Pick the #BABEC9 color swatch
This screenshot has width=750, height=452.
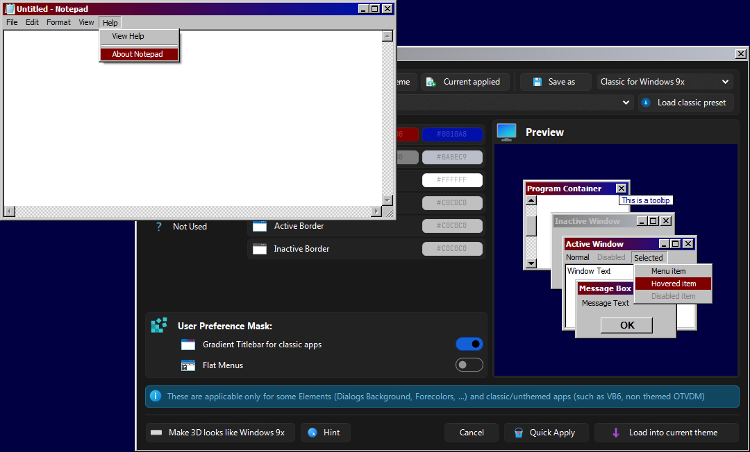click(452, 157)
